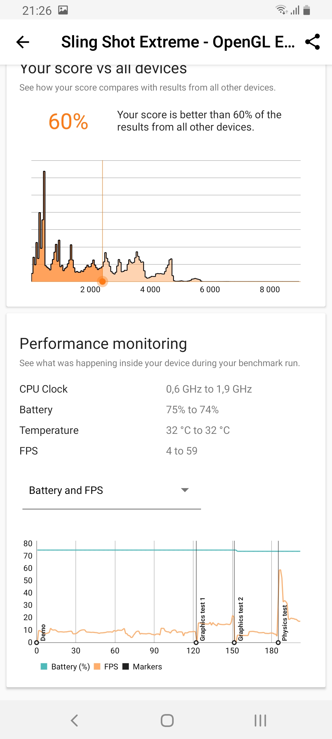Screen dimensions: 332x739
Task: Click the dropdown arrow next to Battery and FPS
Action: coord(185,490)
